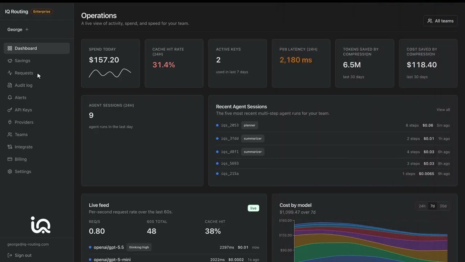Click the Enterprise plan badge
Viewport: 465px width, 262px height.
point(42,12)
